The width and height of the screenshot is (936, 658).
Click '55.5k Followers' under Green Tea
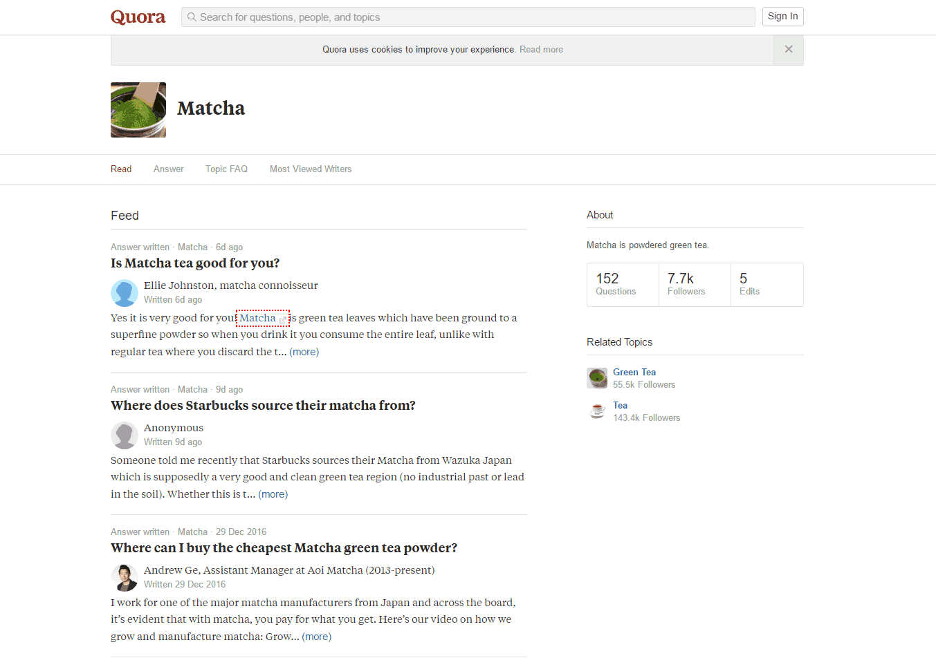coord(644,385)
